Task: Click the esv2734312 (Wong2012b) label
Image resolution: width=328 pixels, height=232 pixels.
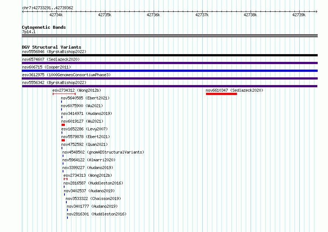Action: (x=77, y=90)
